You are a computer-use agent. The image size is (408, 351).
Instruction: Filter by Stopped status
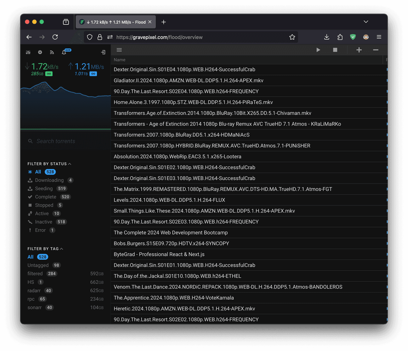(x=45, y=205)
